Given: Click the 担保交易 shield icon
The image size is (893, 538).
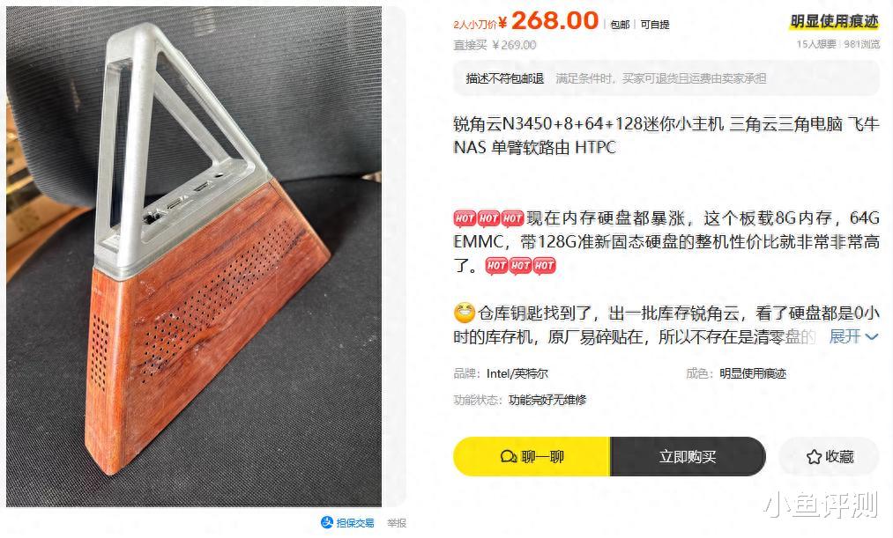Looking at the screenshot, I should click(327, 522).
